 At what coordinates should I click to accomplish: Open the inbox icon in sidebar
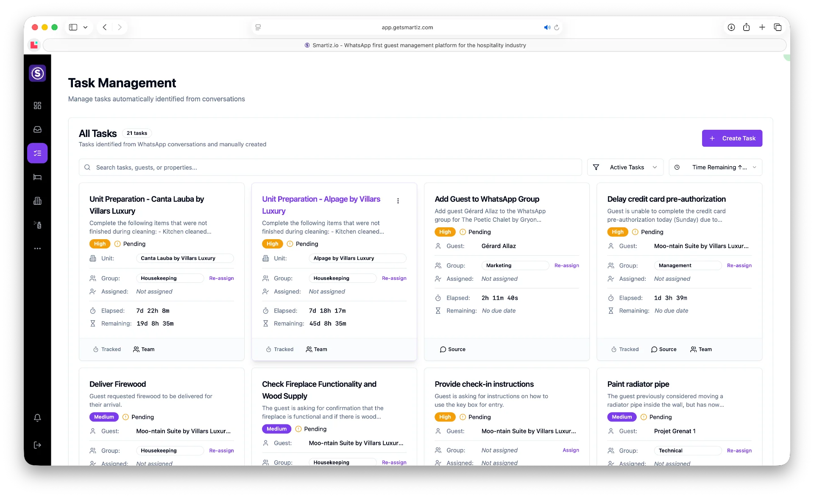point(37,129)
